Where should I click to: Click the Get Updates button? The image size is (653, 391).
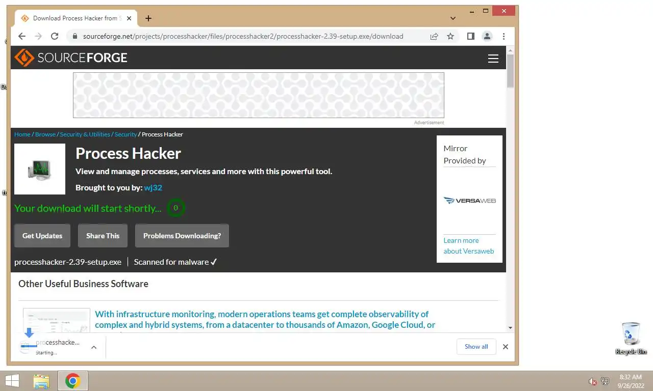coord(42,236)
